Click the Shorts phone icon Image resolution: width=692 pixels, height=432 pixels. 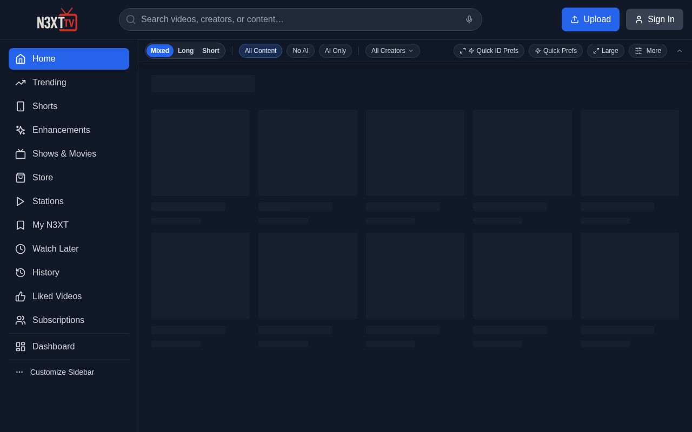[x=21, y=106]
